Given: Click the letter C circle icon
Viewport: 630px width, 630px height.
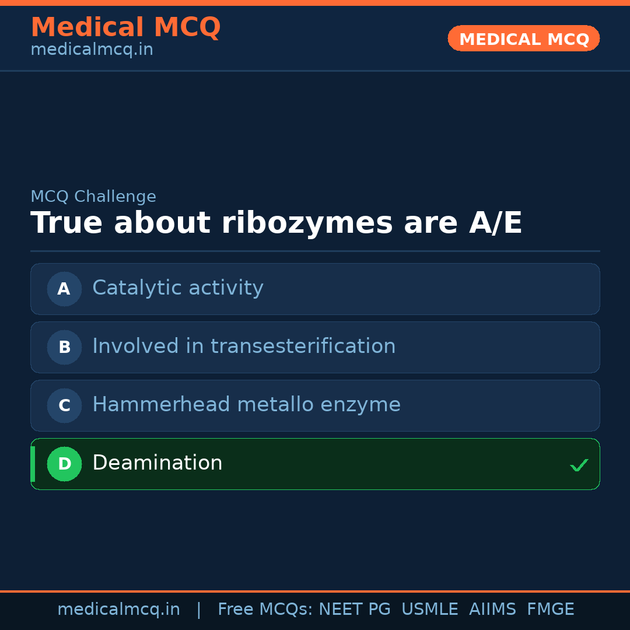Looking at the screenshot, I should (64, 405).
